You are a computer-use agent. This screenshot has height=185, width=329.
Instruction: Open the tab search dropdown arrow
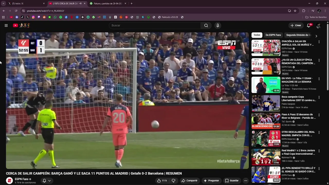(3, 4)
